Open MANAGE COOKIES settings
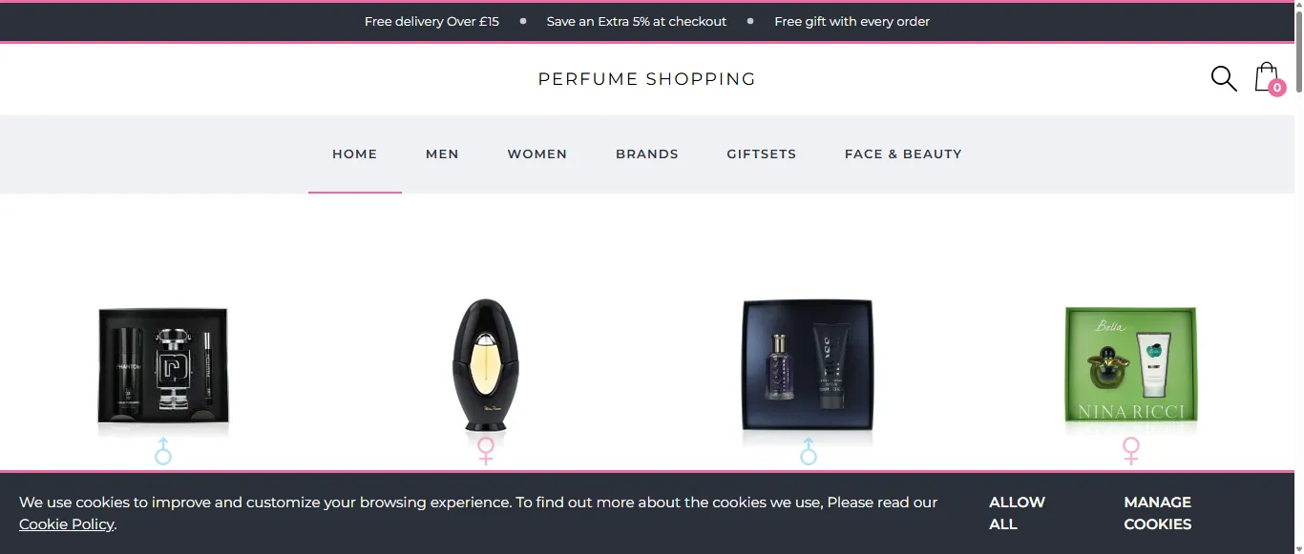This screenshot has height=554, width=1304. 1157,513
